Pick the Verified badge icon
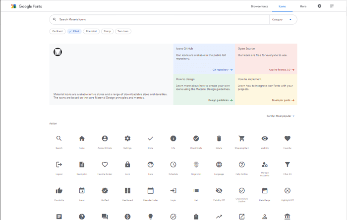The width and height of the screenshot is (347, 220). click(x=105, y=190)
